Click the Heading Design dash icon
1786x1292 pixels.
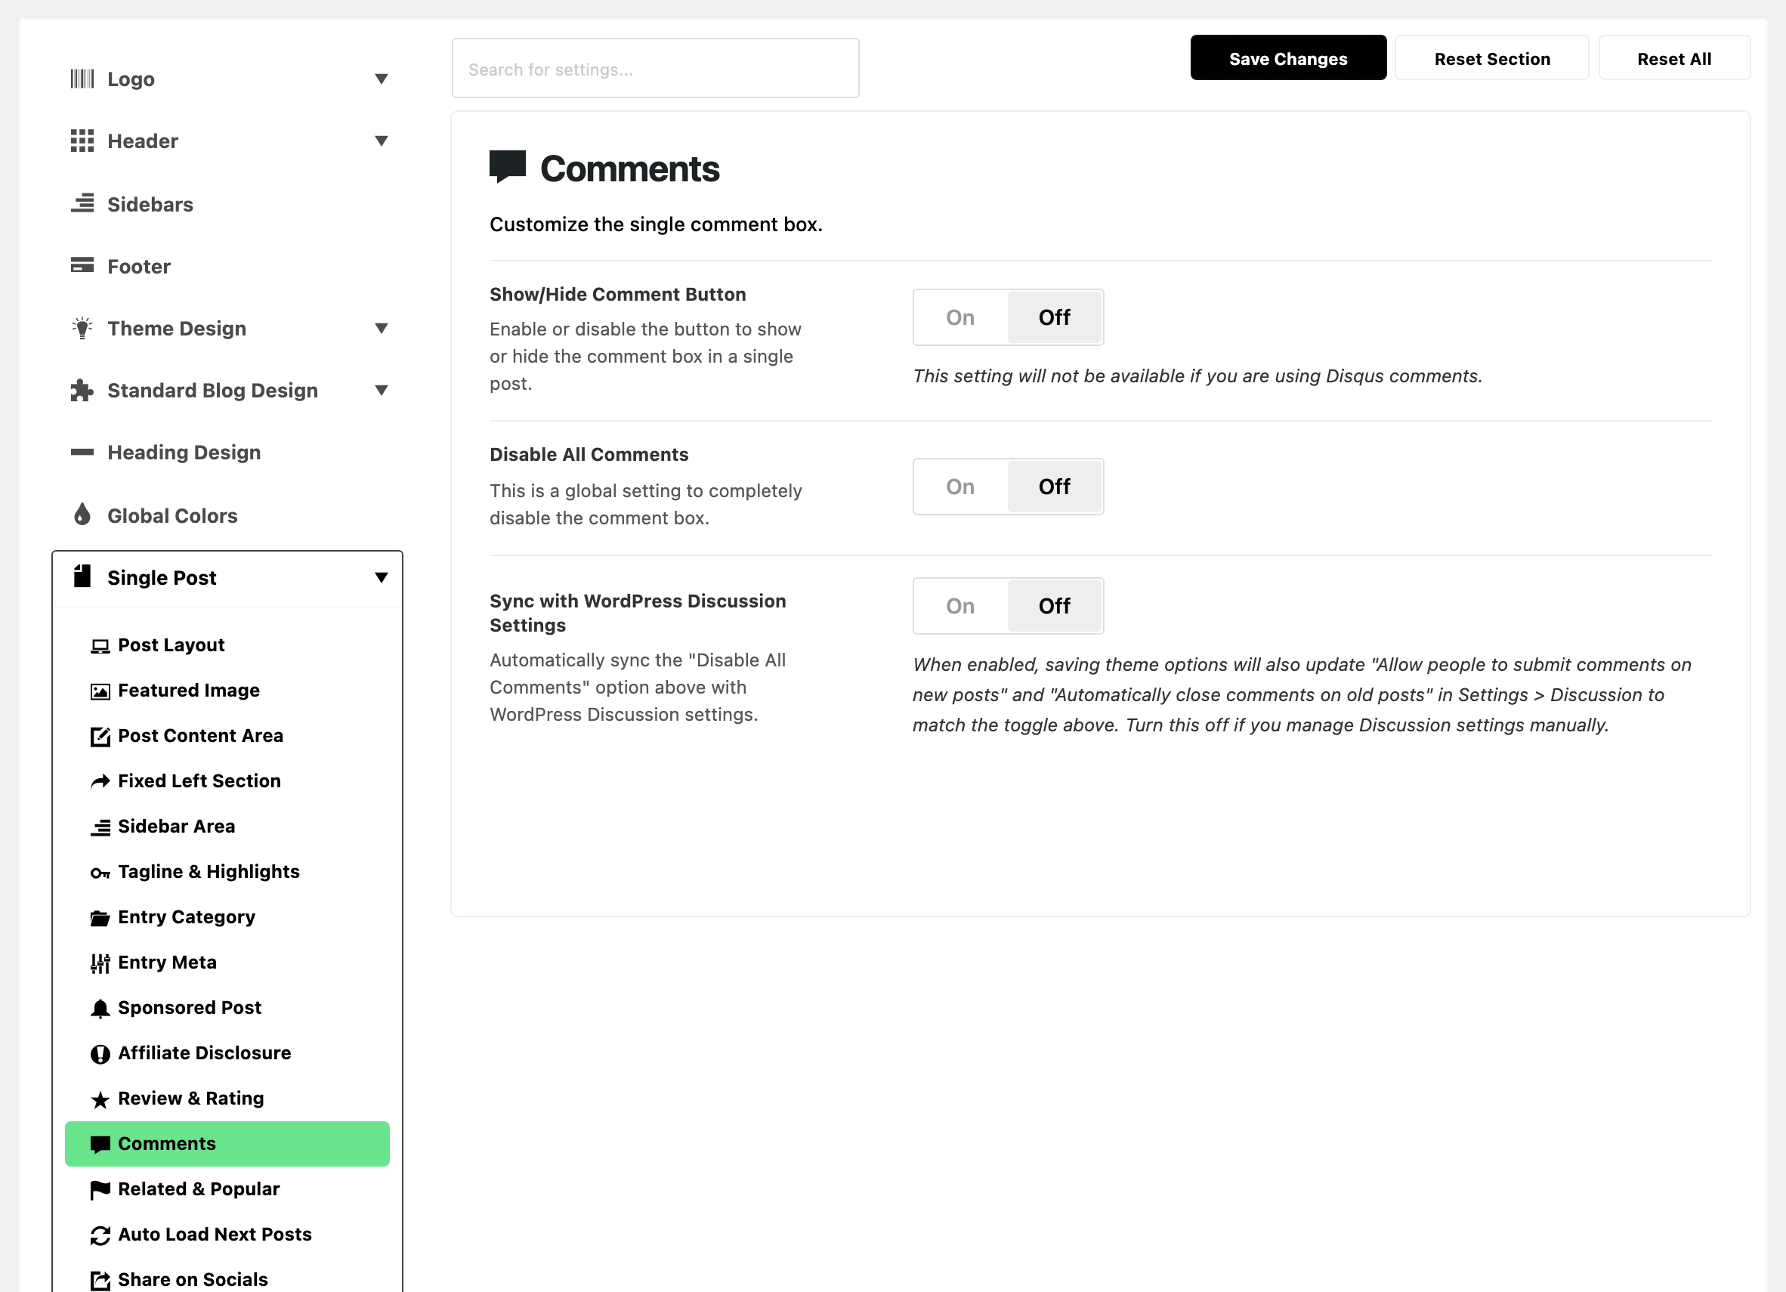(x=82, y=452)
